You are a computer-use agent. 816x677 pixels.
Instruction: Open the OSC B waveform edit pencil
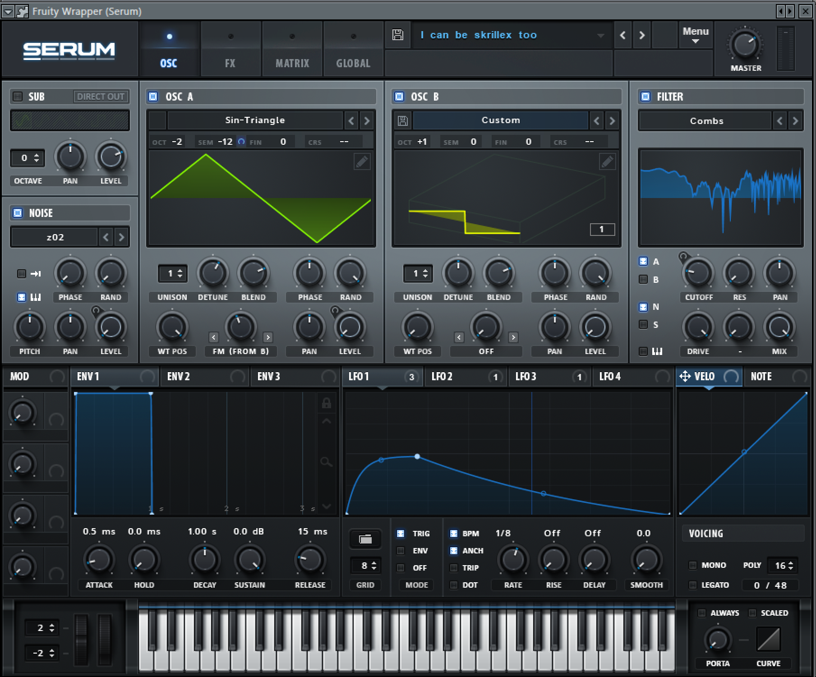(608, 161)
